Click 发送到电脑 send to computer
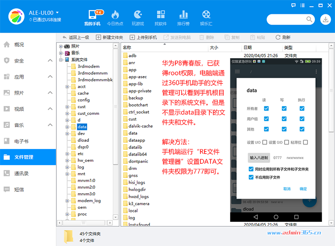 (x=177, y=38)
